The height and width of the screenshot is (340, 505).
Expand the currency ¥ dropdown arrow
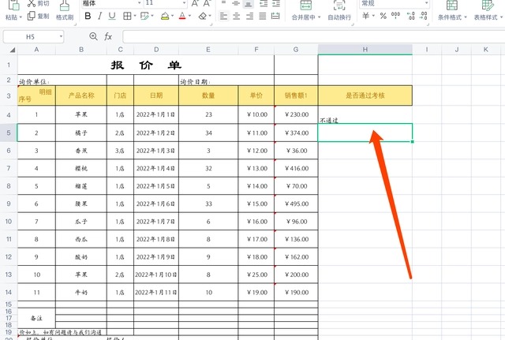(373, 16)
